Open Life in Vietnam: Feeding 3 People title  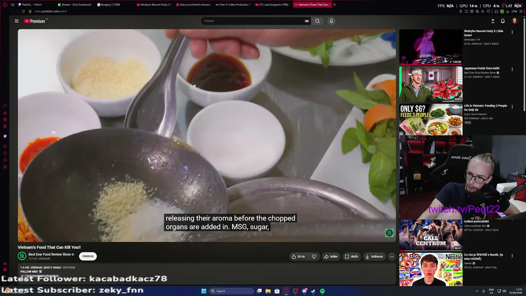click(x=486, y=108)
